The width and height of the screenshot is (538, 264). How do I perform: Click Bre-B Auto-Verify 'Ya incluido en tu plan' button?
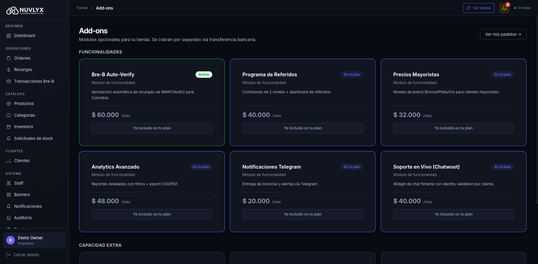(152, 128)
